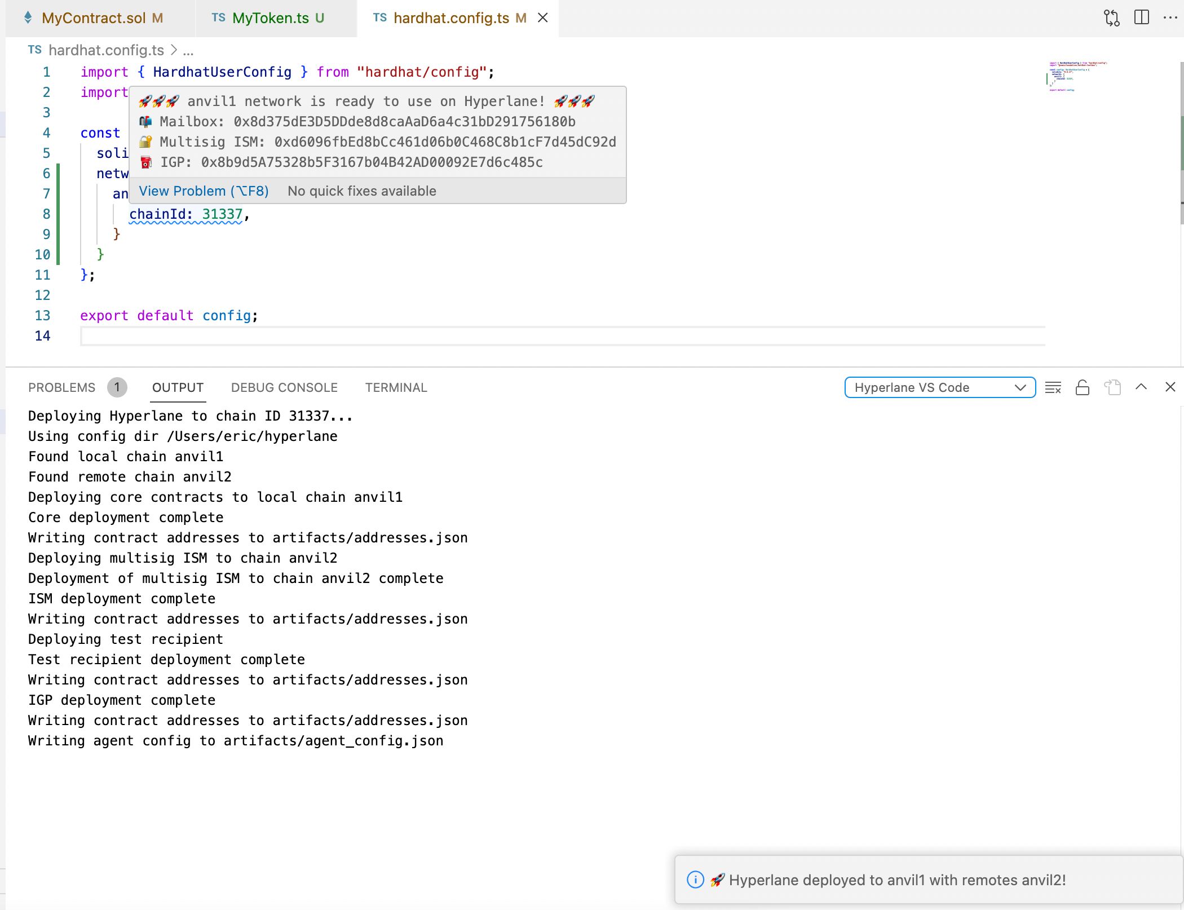Open the PROBLEMS panel tab
This screenshot has width=1184, height=910.
pyautogui.click(x=62, y=388)
